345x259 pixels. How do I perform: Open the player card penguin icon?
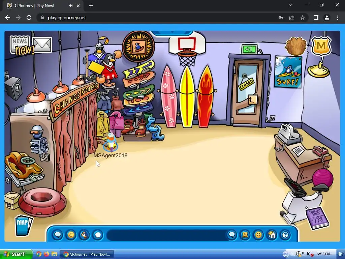click(245, 235)
